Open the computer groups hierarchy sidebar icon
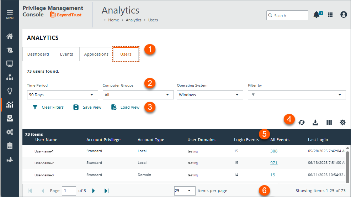Image resolution: width=351 pixels, height=197 pixels. (x=10, y=77)
